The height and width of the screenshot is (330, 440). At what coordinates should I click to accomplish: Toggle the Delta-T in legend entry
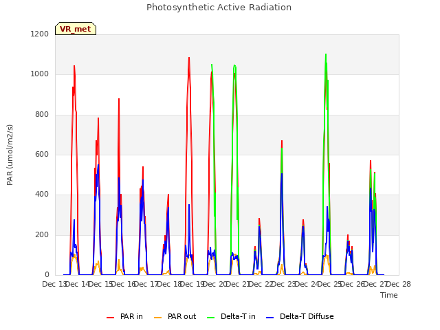231,316
